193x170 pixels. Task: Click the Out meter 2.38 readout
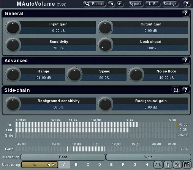pos(183,130)
